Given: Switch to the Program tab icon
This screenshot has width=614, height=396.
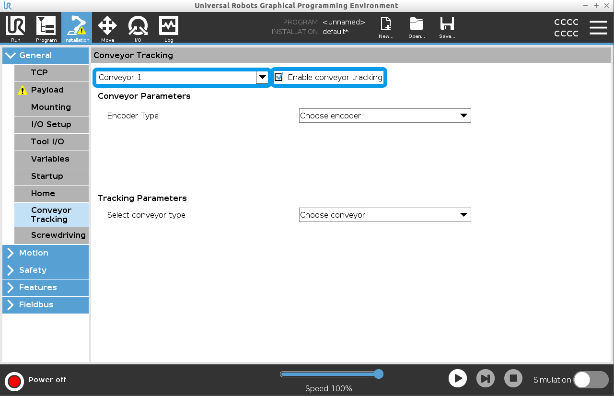Looking at the screenshot, I should pyautogui.click(x=46, y=27).
